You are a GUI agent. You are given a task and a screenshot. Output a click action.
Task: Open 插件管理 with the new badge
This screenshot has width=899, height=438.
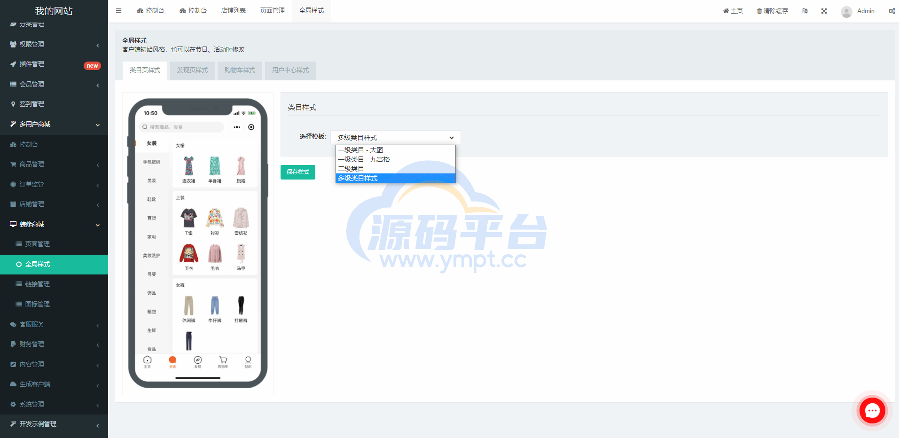point(54,64)
